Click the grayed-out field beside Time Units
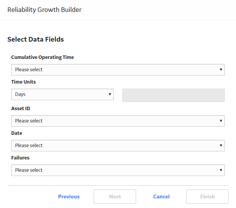Image resolution: width=236 pixels, height=208 pixels. (x=174, y=95)
